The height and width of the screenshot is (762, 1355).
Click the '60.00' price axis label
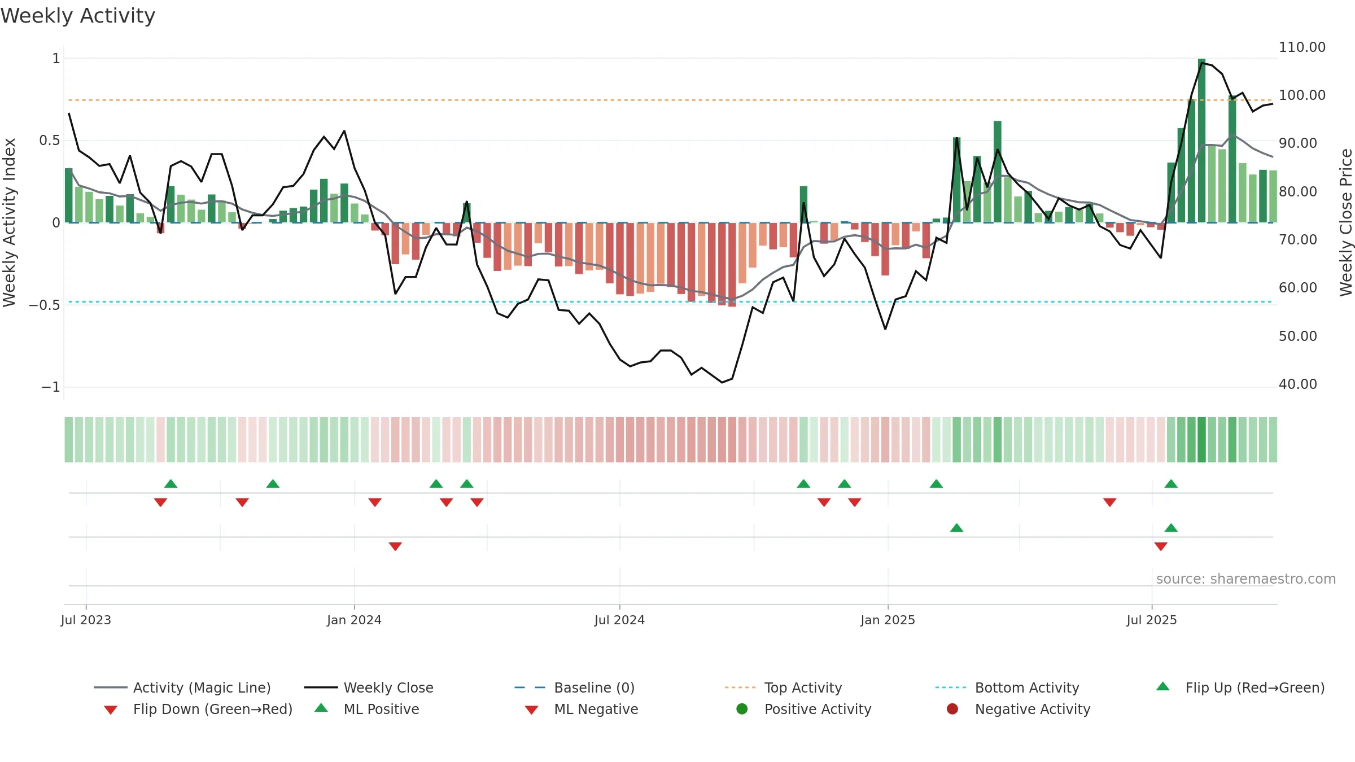pos(1298,287)
